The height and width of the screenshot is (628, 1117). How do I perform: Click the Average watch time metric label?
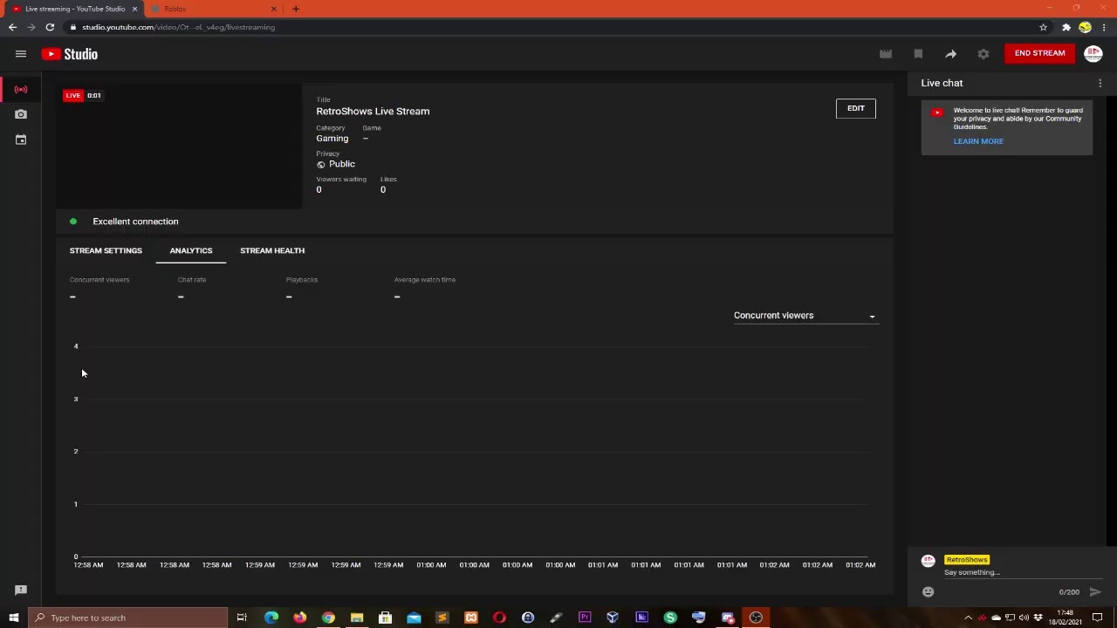point(425,280)
